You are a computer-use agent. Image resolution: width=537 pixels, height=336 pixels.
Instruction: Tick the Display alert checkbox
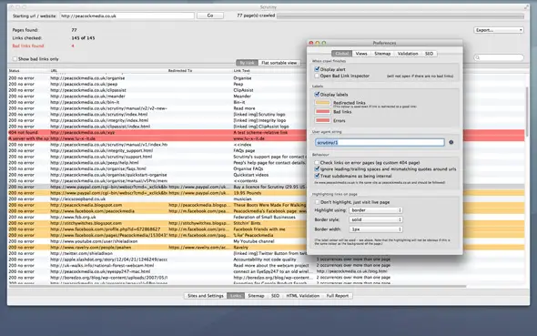317,69
